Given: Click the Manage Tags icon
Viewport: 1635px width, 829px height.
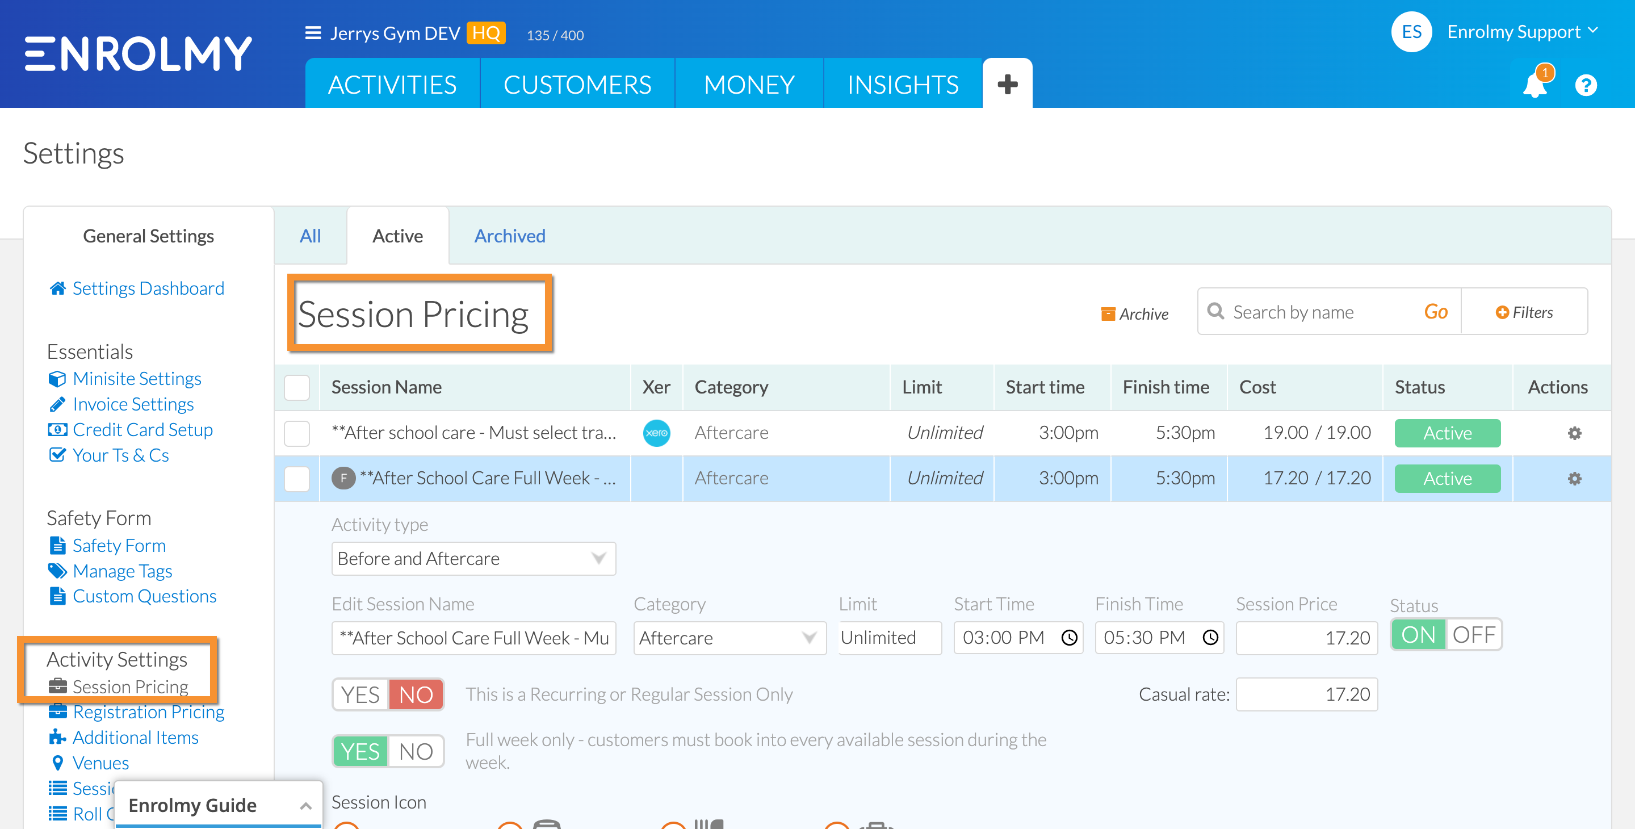Looking at the screenshot, I should (57, 571).
